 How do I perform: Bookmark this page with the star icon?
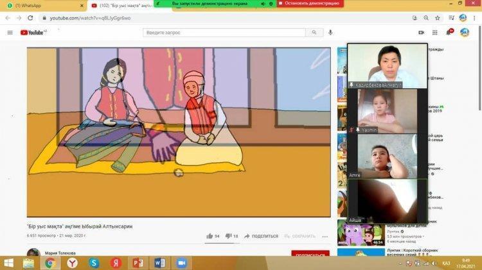click(x=438, y=18)
